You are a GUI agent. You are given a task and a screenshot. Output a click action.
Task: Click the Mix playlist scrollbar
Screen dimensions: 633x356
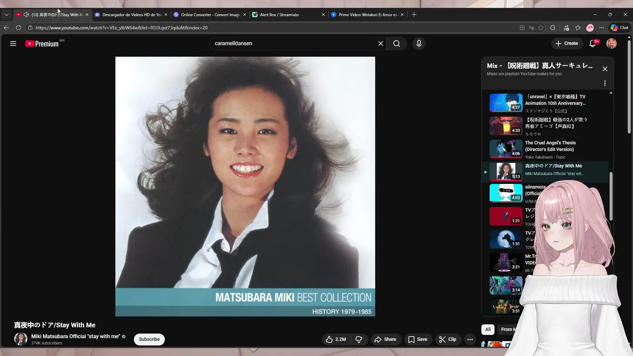[611, 196]
